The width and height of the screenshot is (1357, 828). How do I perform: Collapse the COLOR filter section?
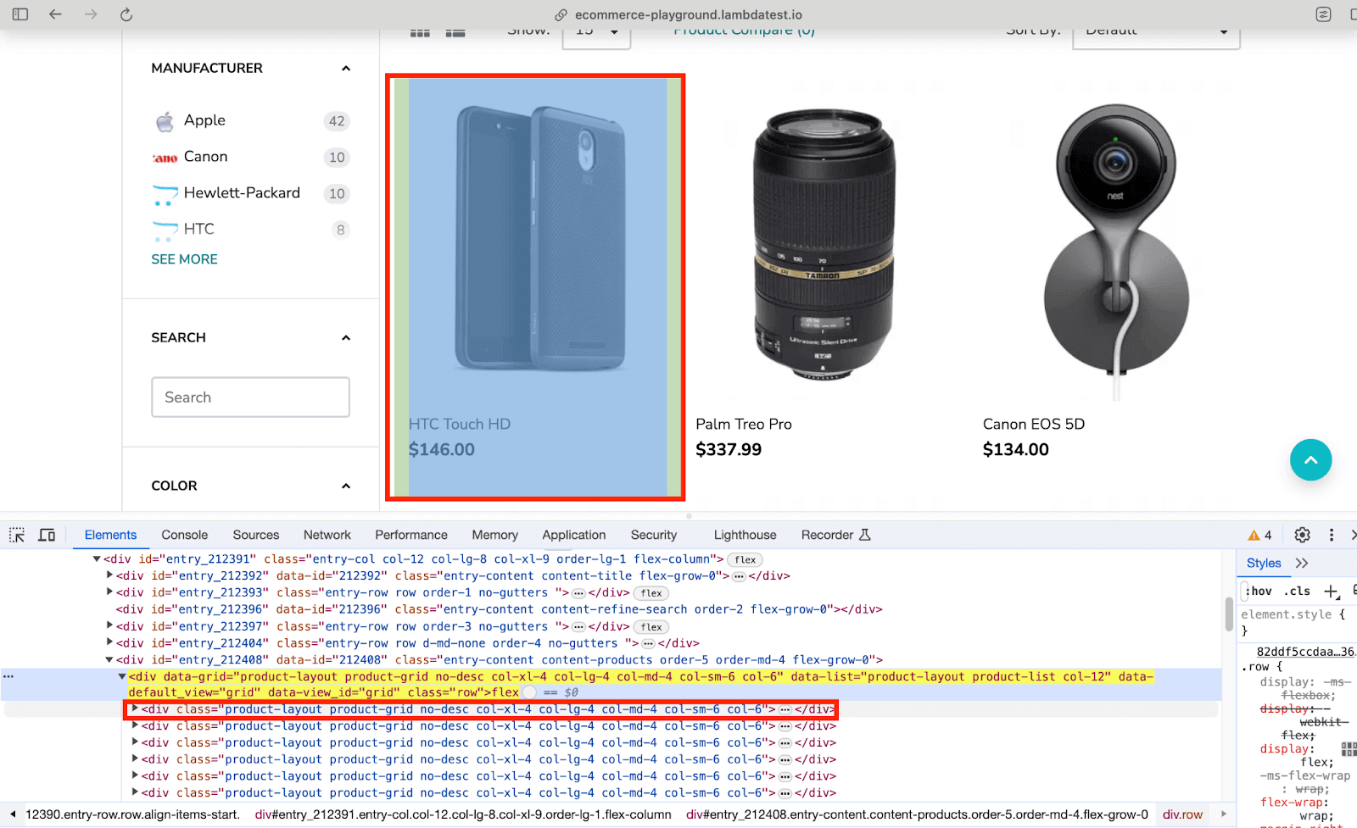[x=346, y=486]
